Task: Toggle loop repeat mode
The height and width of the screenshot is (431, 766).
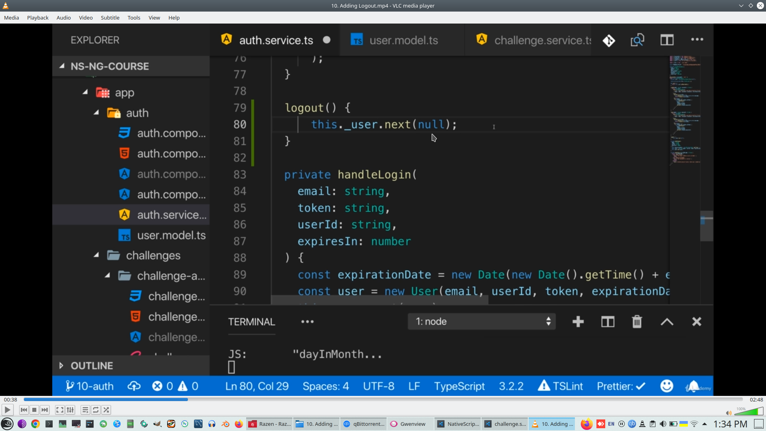Action: point(96,410)
